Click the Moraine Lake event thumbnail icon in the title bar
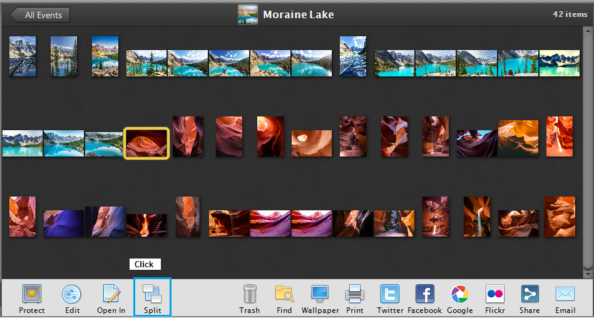The height and width of the screenshot is (318, 594). click(x=248, y=14)
